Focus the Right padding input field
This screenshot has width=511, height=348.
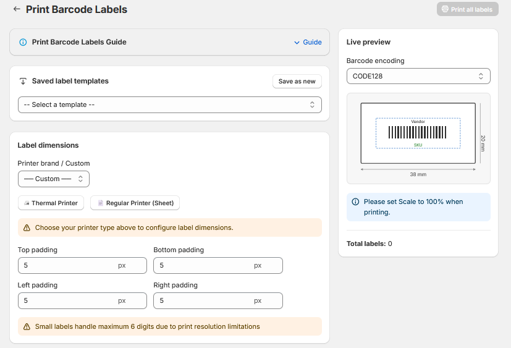[x=218, y=300]
